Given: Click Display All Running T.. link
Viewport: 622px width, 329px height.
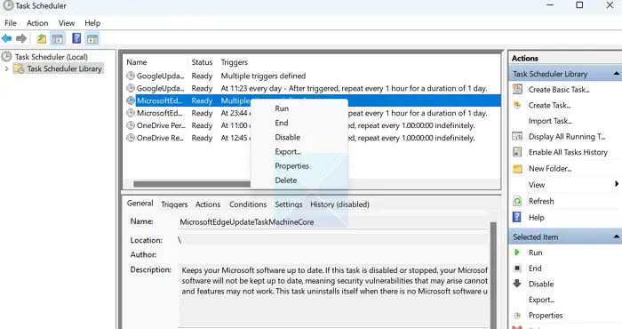Looking at the screenshot, I should point(567,137).
